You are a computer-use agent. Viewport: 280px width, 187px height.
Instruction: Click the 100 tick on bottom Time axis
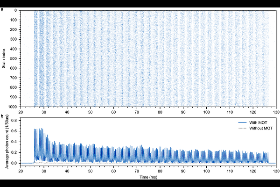pyautogui.click(x=206, y=171)
